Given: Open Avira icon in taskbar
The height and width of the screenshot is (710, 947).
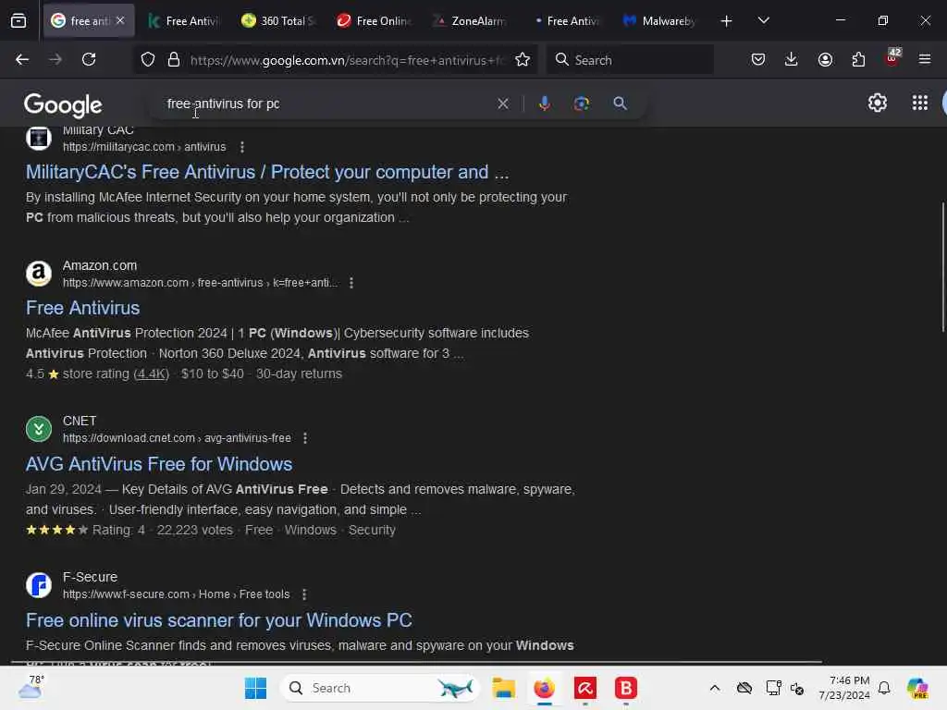Looking at the screenshot, I should tap(584, 688).
